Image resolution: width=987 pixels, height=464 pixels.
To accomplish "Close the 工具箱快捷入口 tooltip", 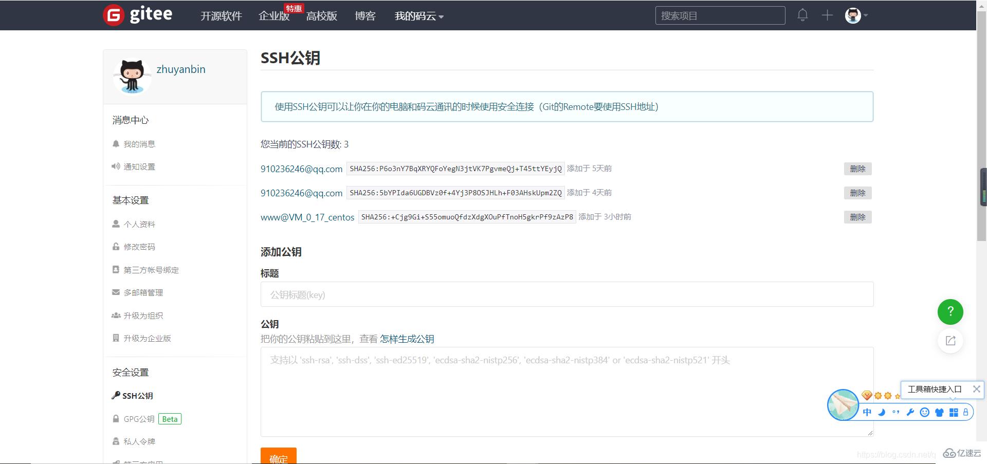I will (976, 389).
